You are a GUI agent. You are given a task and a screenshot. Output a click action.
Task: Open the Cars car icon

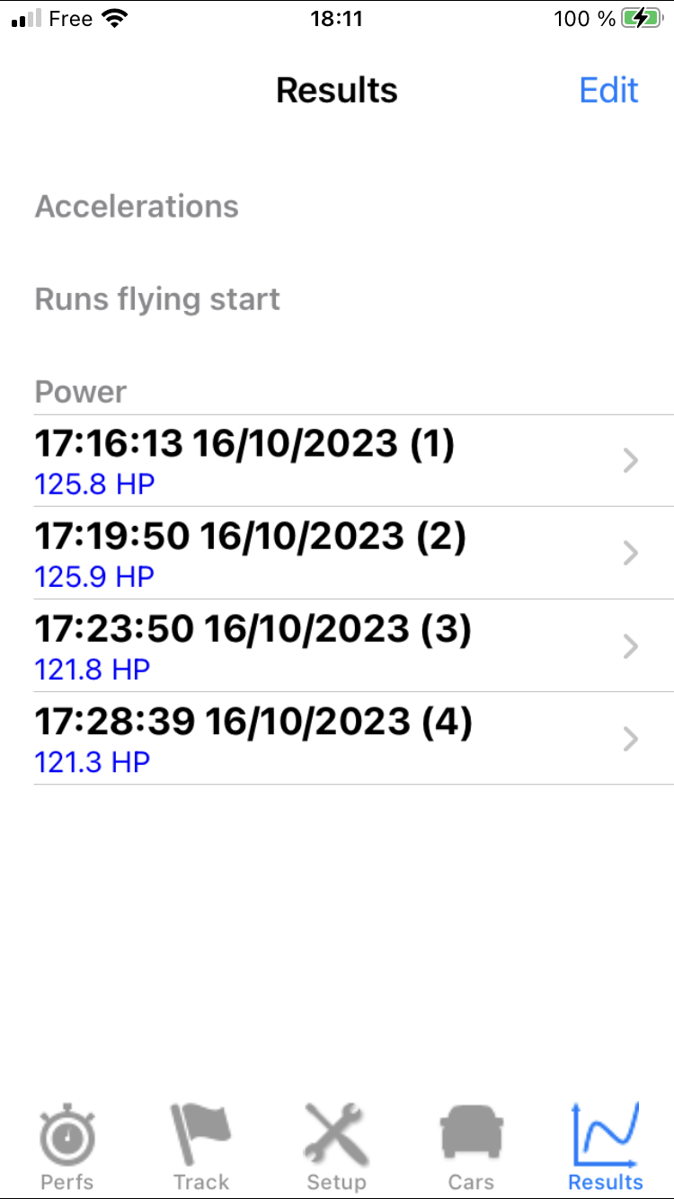click(x=471, y=1135)
